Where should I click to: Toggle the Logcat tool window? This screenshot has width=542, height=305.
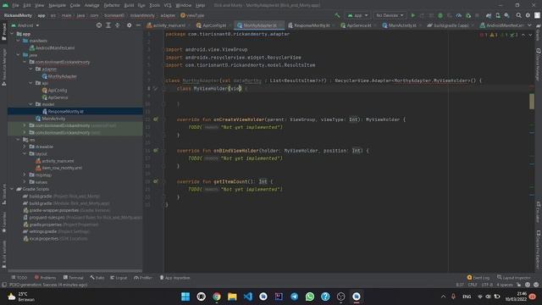[x=119, y=277]
